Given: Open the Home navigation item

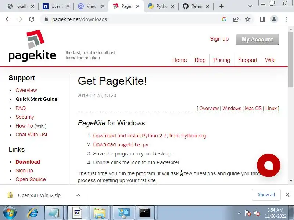Looking at the screenshot, I should pyautogui.click(x=179, y=60).
